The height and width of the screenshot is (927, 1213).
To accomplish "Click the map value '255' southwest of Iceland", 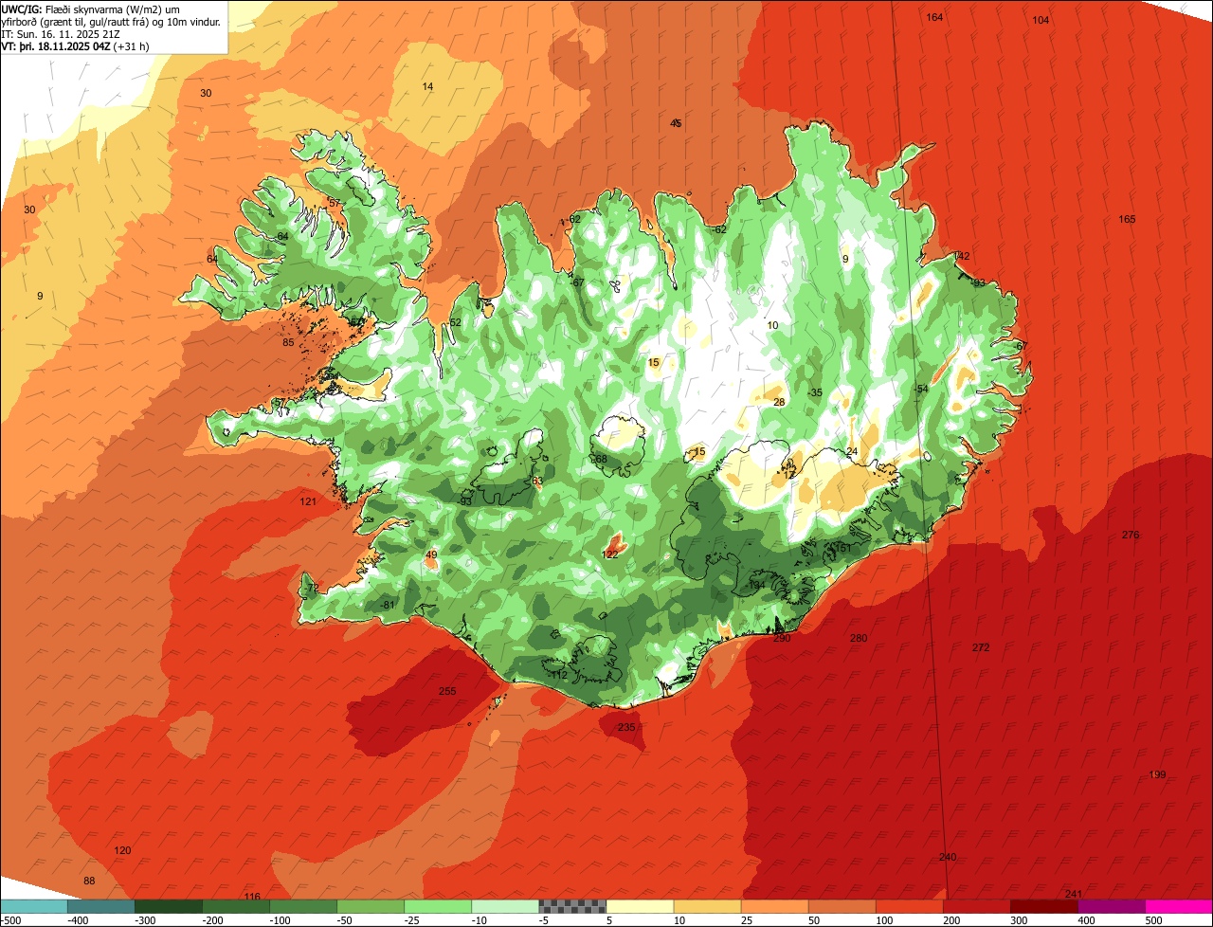I will tap(447, 692).
